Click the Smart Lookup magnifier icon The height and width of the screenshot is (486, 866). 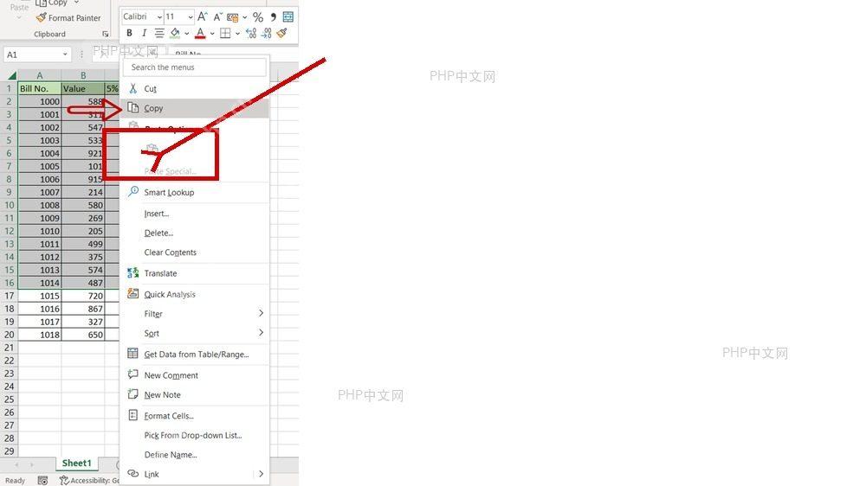pyautogui.click(x=133, y=191)
